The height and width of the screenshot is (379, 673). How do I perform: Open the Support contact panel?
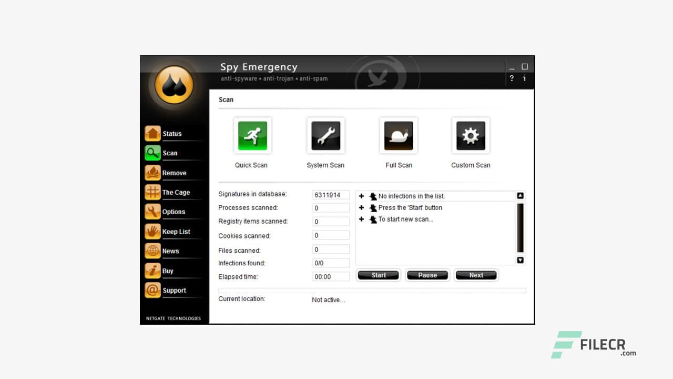pos(152,290)
